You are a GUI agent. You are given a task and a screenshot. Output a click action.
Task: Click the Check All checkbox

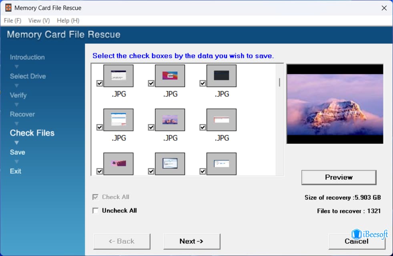(95, 196)
